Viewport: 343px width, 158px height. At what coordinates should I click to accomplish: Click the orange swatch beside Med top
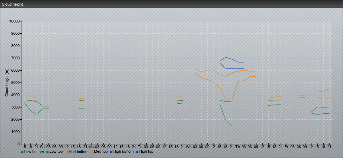click(92, 152)
